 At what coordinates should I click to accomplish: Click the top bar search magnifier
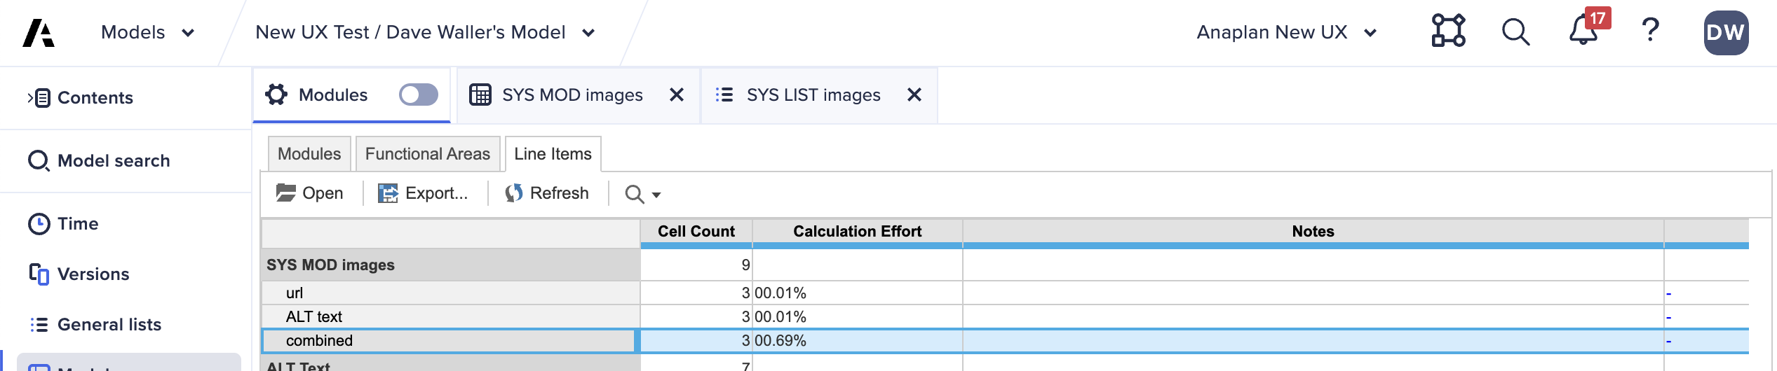click(1515, 31)
